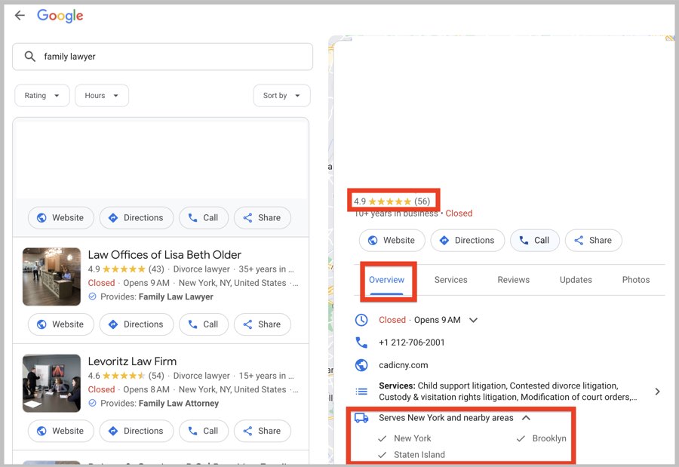Click Provides: Family Law Attorney text
679x467 pixels.
(159, 404)
